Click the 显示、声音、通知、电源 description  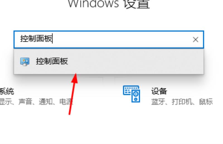(37, 102)
